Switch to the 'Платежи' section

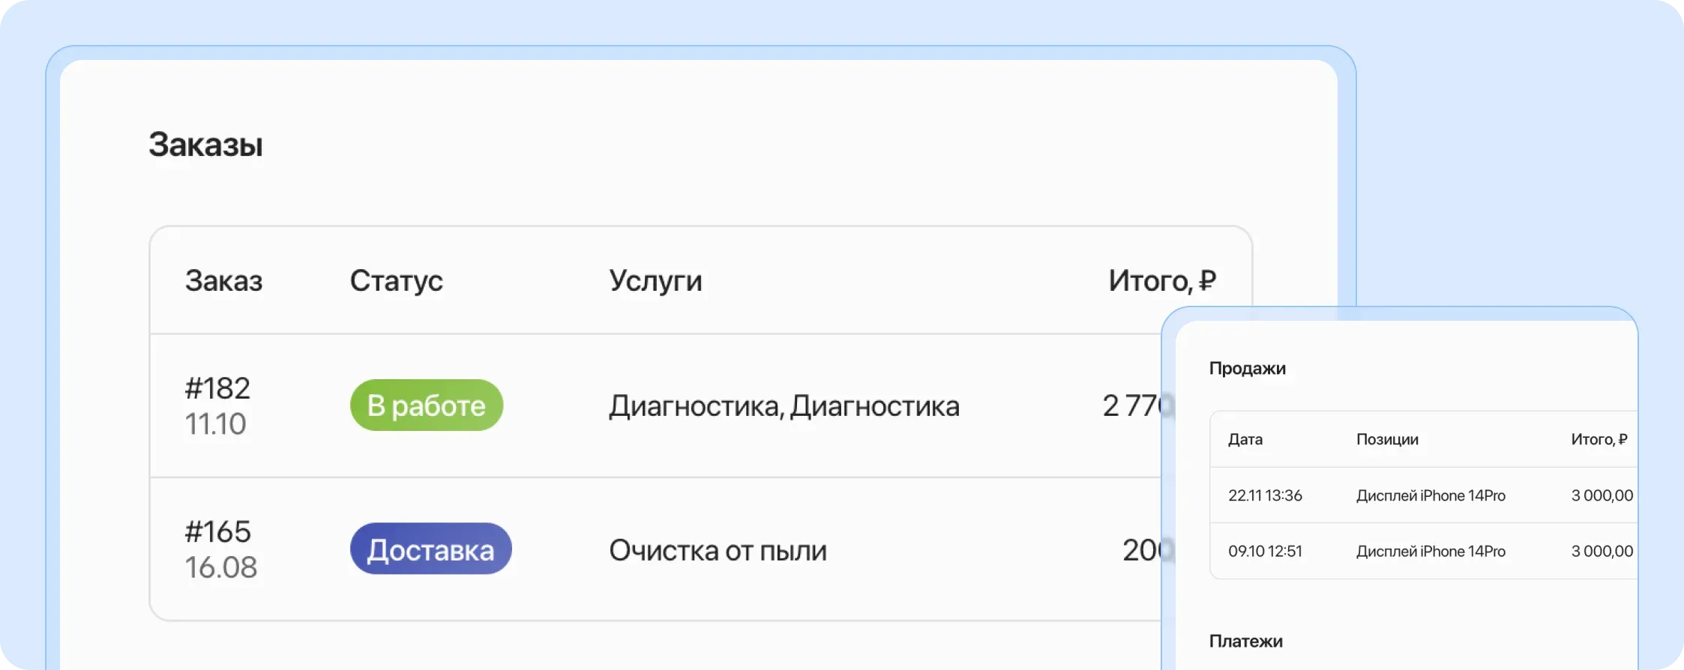click(1247, 641)
